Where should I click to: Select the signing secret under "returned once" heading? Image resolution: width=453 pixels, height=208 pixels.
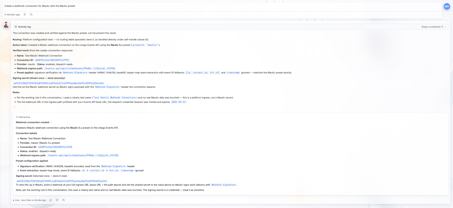[x=62, y=181]
